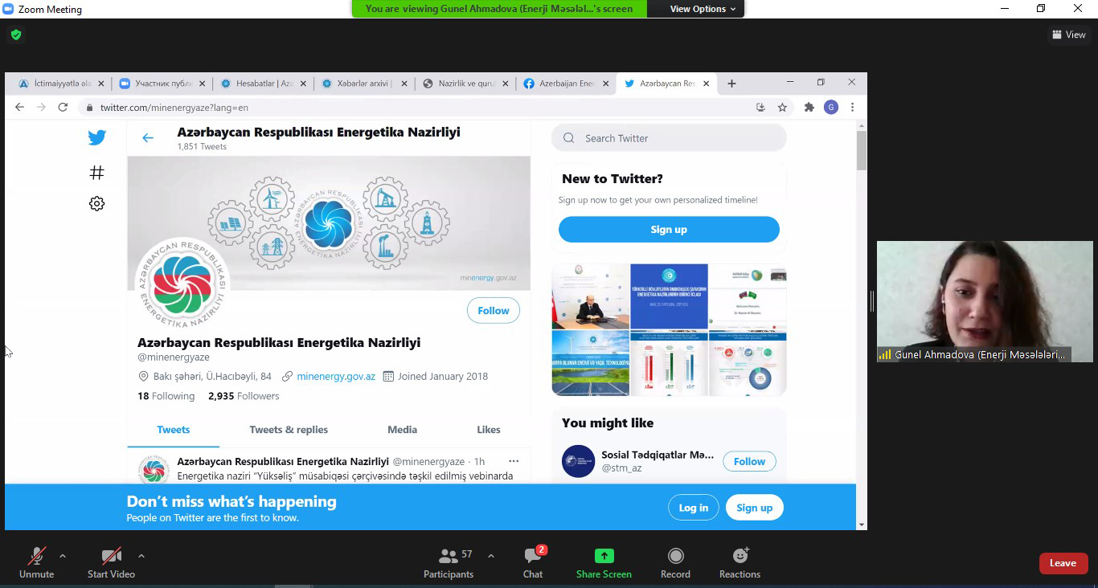Unmute the microphone

click(36, 563)
